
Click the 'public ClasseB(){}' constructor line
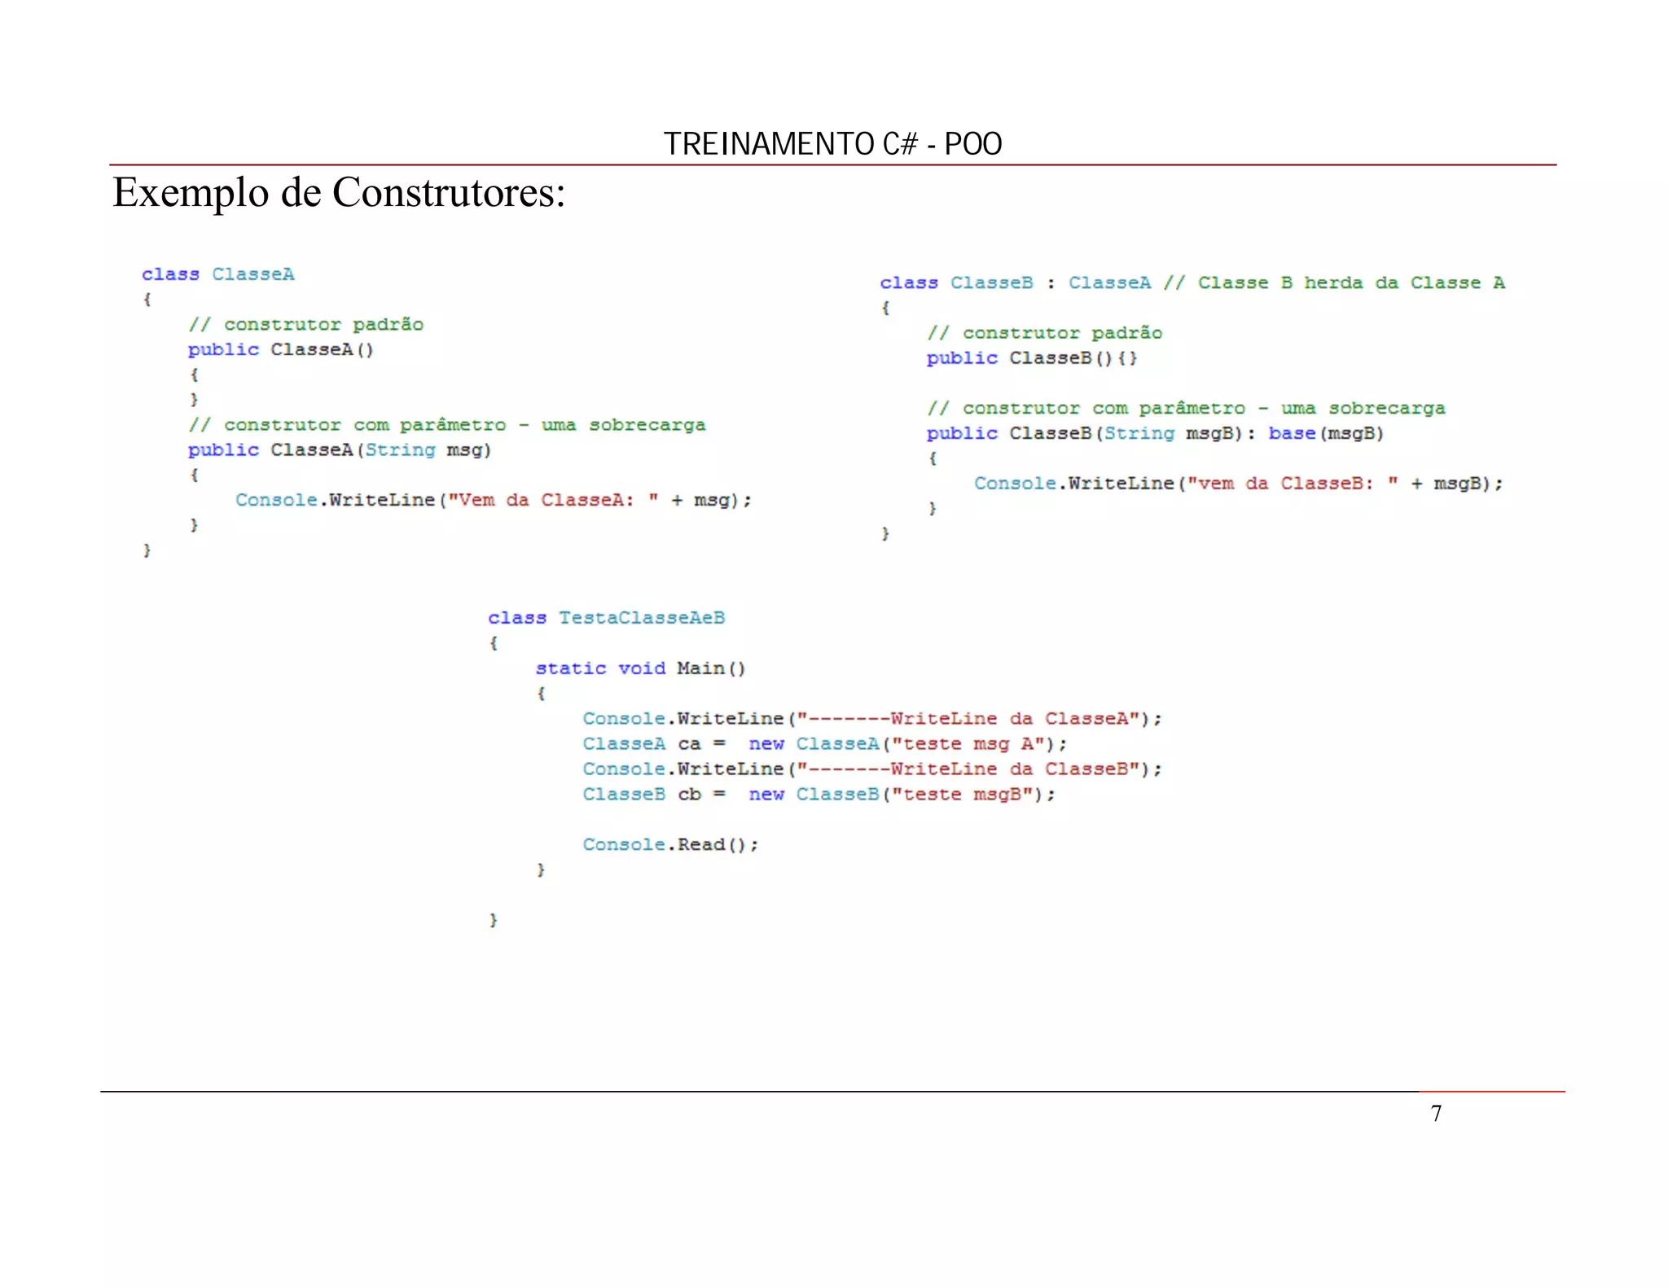click(1032, 358)
